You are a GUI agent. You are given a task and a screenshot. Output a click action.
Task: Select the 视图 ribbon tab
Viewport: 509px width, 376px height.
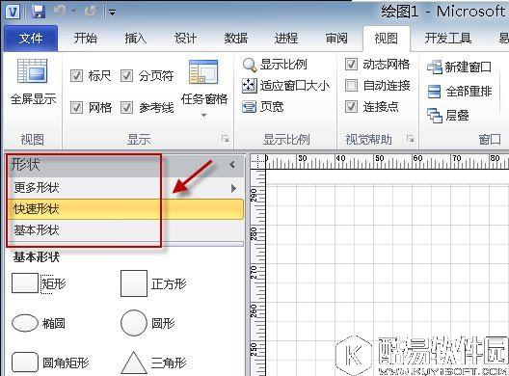pos(386,39)
